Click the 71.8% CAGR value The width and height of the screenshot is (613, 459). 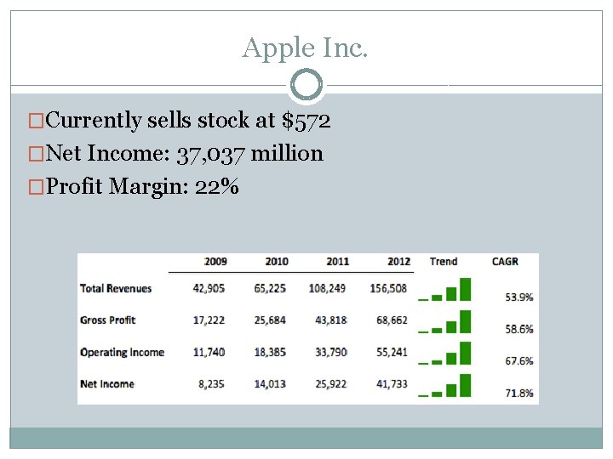(519, 394)
